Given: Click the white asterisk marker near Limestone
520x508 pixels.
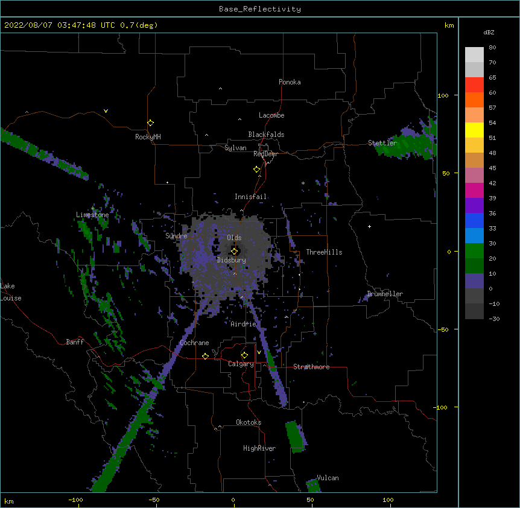Looking at the screenshot, I should click(x=93, y=209).
